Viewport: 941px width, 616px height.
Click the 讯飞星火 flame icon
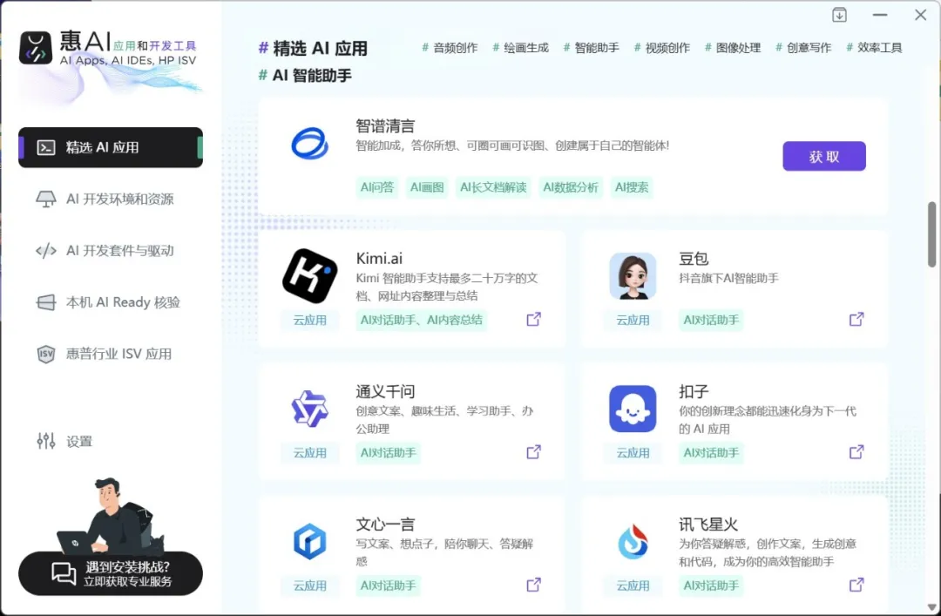click(633, 541)
